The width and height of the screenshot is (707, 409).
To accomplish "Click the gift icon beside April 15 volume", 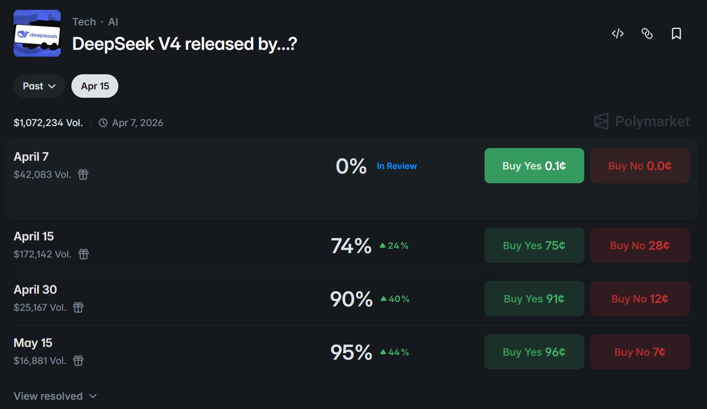I will [x=84, y=254].
